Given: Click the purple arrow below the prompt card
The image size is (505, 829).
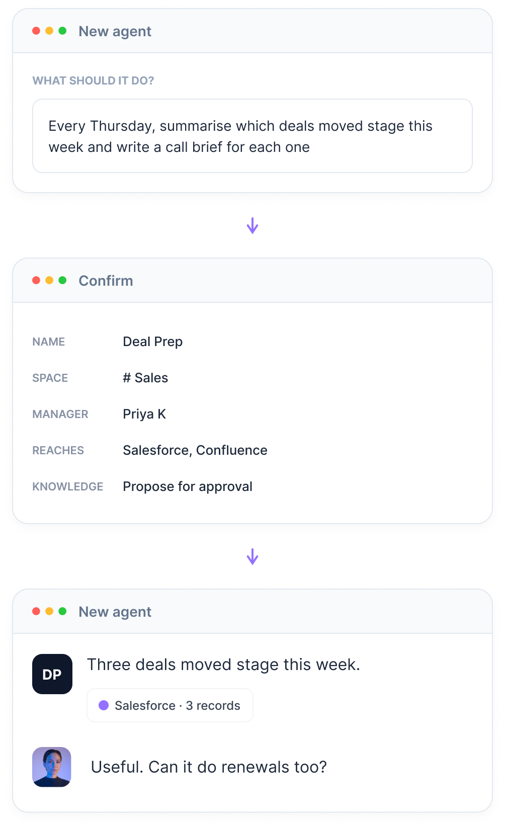Looking at the screenshot, I should (x=252, y=226).
